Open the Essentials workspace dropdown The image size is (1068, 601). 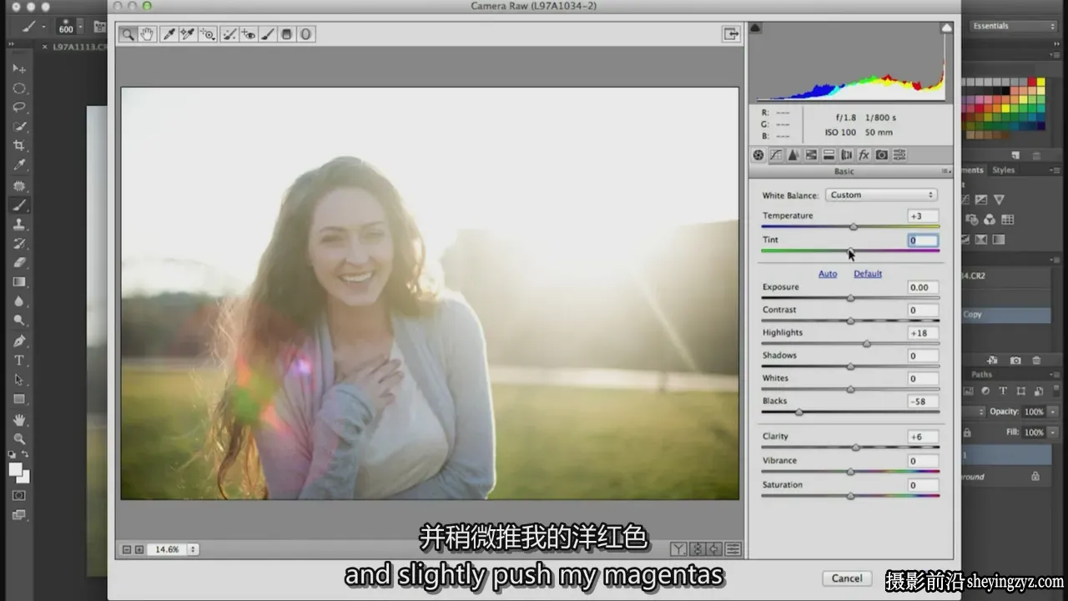click(x=1014, y=26)
